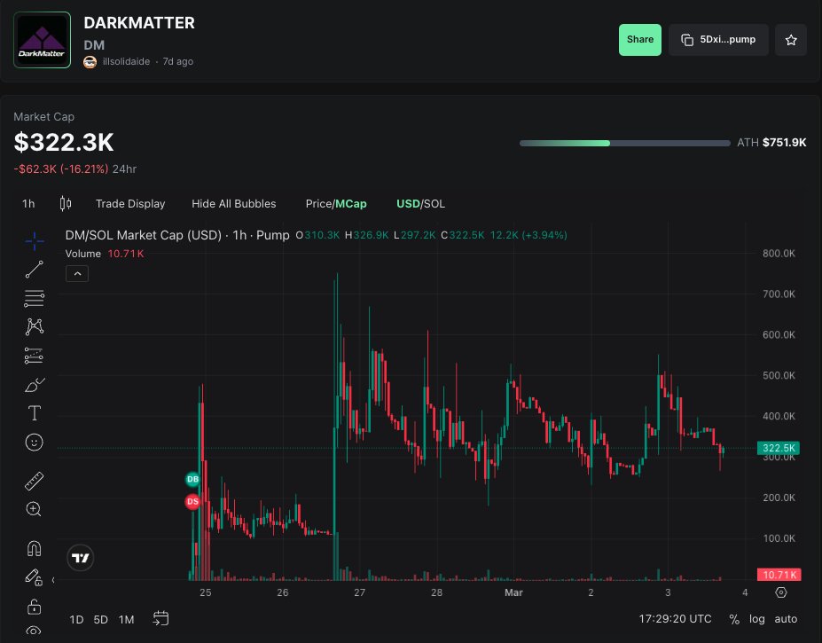Open illsolidaide creator profile
The width and height of the screenshot is (822, 643).
(126, 61)
